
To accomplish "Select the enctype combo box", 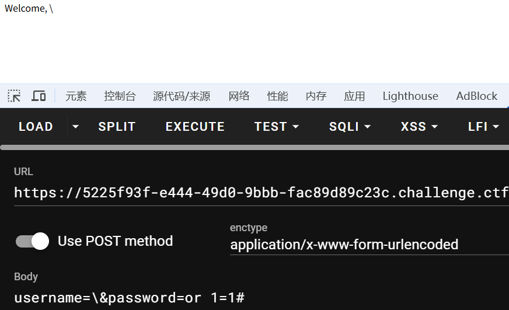I will coord(369,245).
